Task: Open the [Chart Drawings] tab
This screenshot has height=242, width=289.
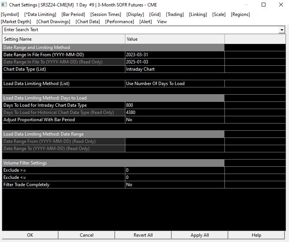Action: (53, 22)
